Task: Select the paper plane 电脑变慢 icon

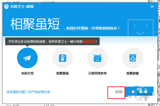Action: [x=27, y=58]
